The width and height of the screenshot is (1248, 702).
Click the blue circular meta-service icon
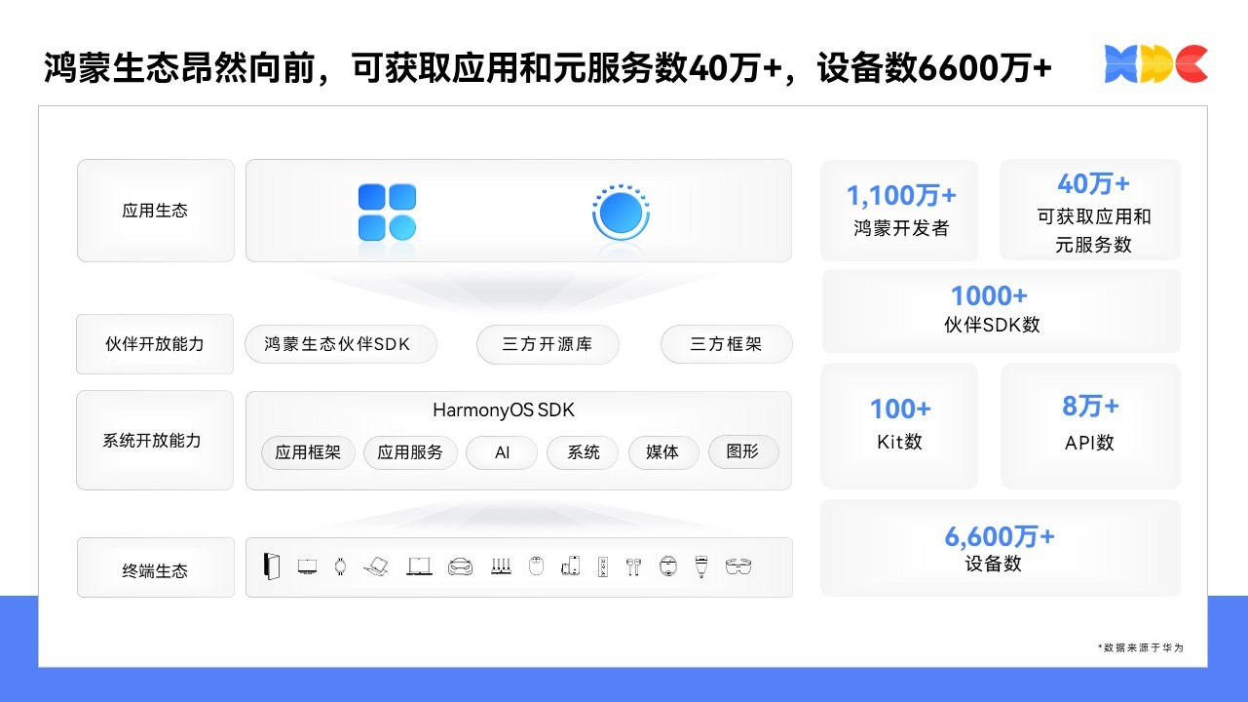tap(621, 212)
